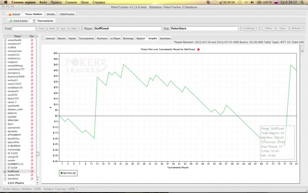Click the PokerStars logo in chart title

pyautogui.click(x=198, y=49)
